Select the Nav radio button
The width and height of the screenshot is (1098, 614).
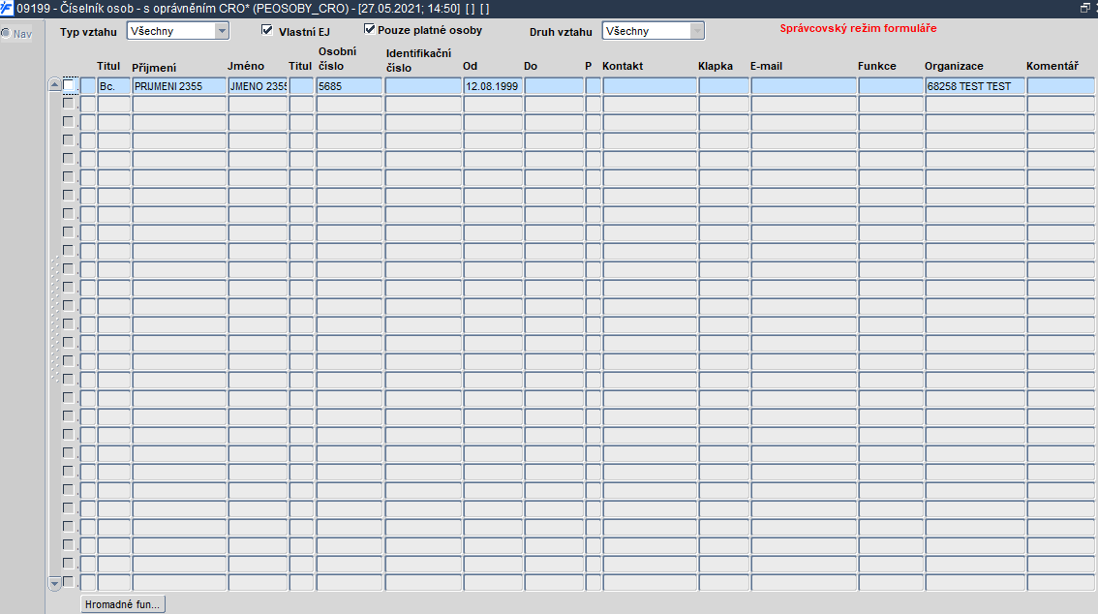click(x=6, y=33)
